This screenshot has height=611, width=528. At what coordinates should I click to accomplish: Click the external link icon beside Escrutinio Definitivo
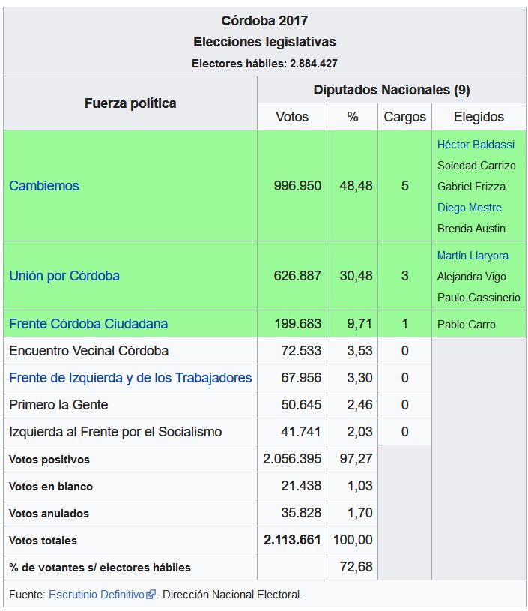(x=151, y=595)
